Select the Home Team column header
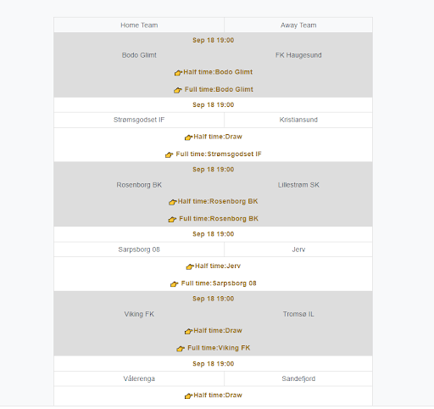Viewport: 434px width, 409px height. tap(139, 25)
